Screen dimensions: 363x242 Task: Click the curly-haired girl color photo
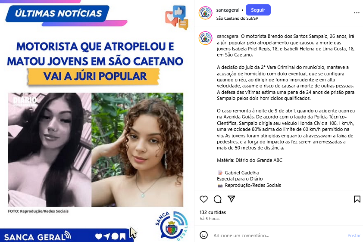tap(137, 150)
